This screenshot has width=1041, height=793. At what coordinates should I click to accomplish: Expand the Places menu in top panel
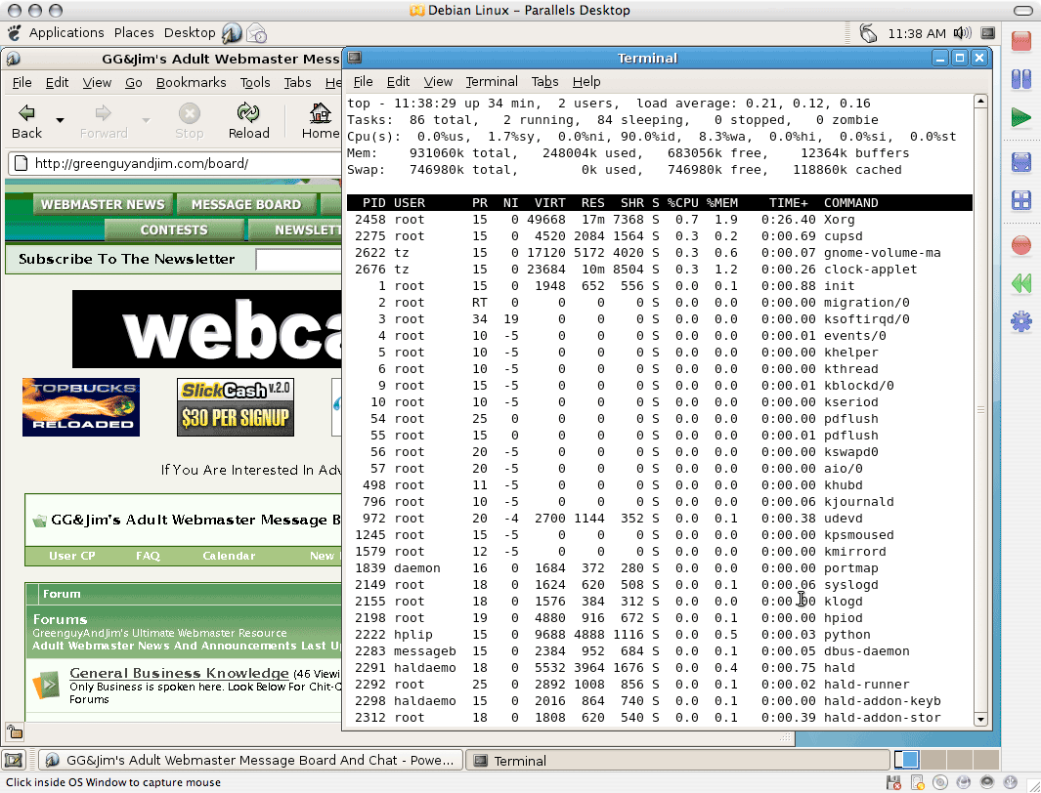tap(134, 33)
